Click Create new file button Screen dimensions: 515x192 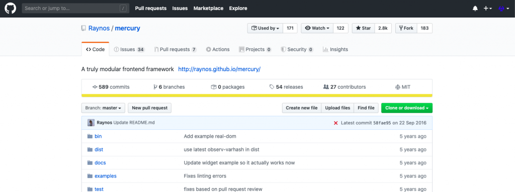point(302,108)
